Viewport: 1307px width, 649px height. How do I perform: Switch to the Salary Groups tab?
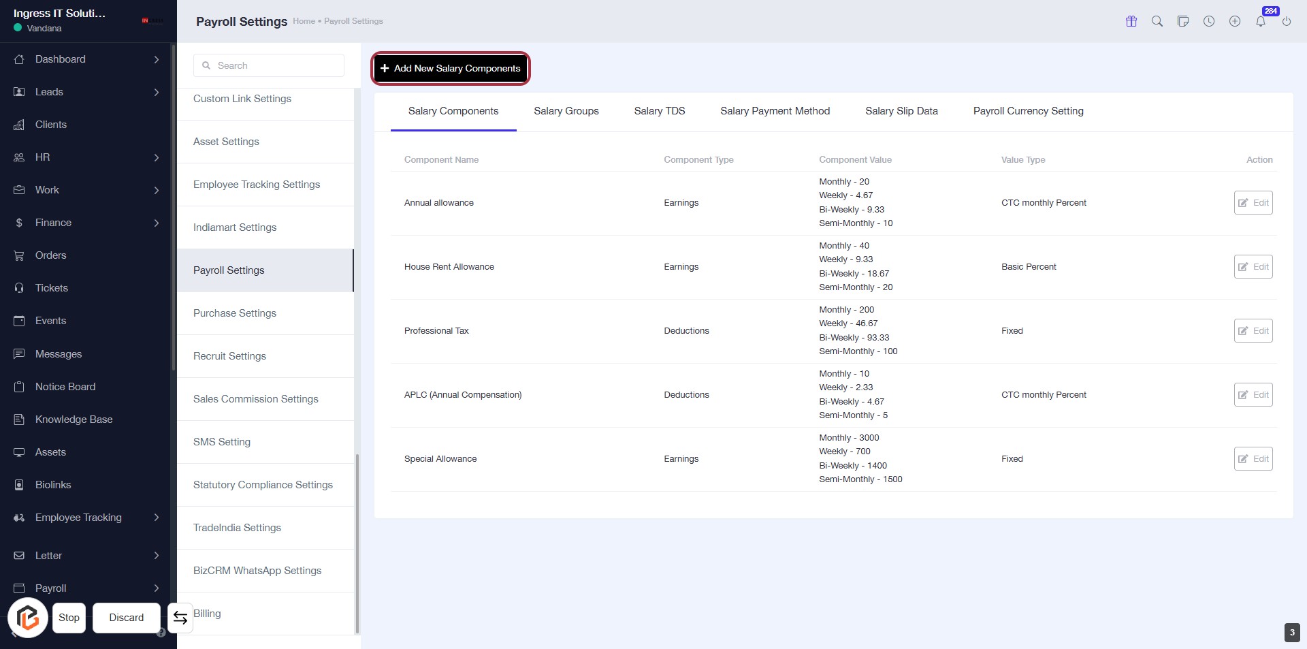[x=566, y=111]
